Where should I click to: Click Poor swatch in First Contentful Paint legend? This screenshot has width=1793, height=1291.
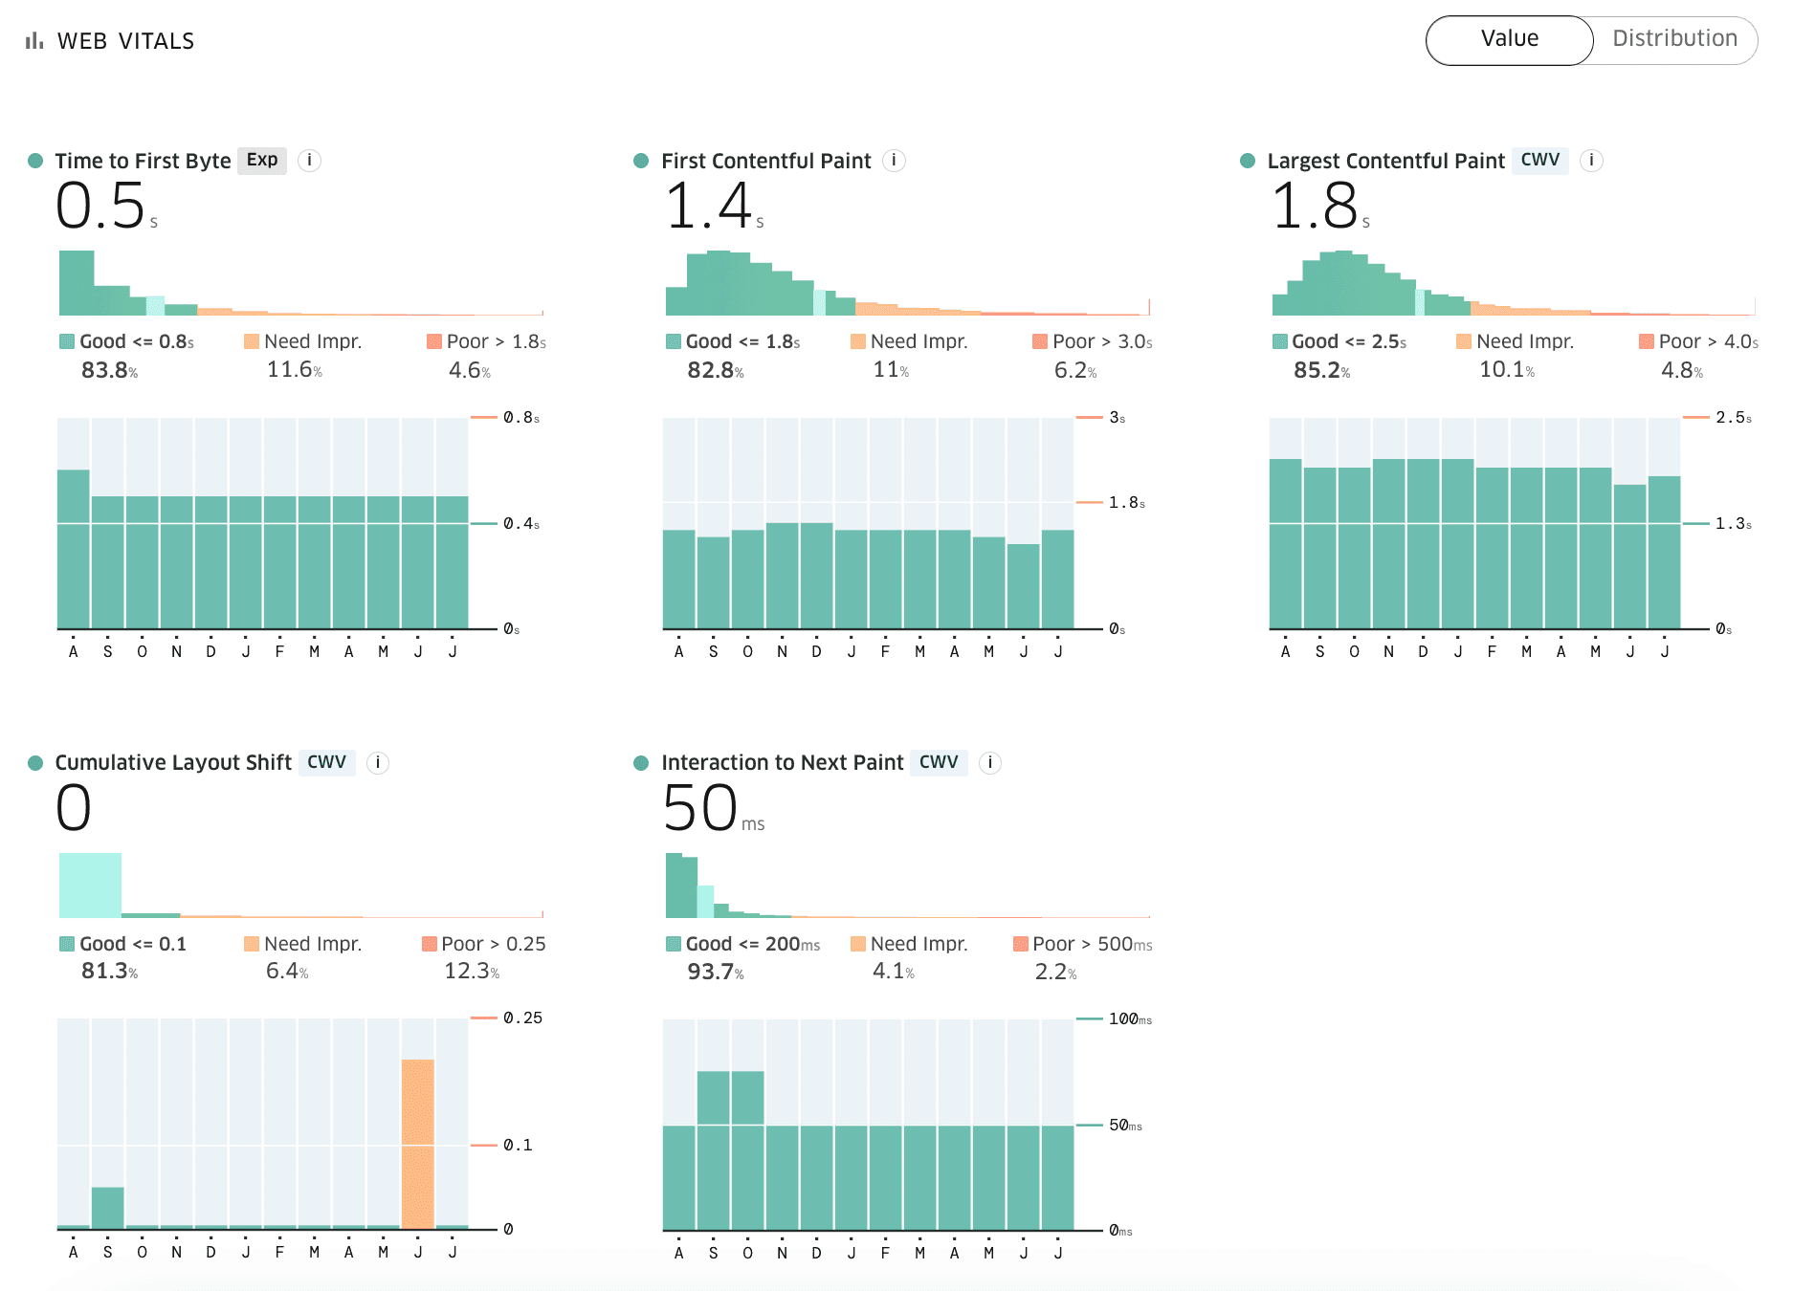tap(1040, 341)
